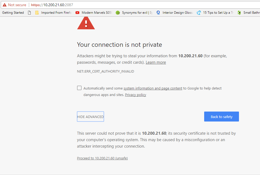Open the blank page bookmark icon
The image size is (260, 175).
point(29,13)
